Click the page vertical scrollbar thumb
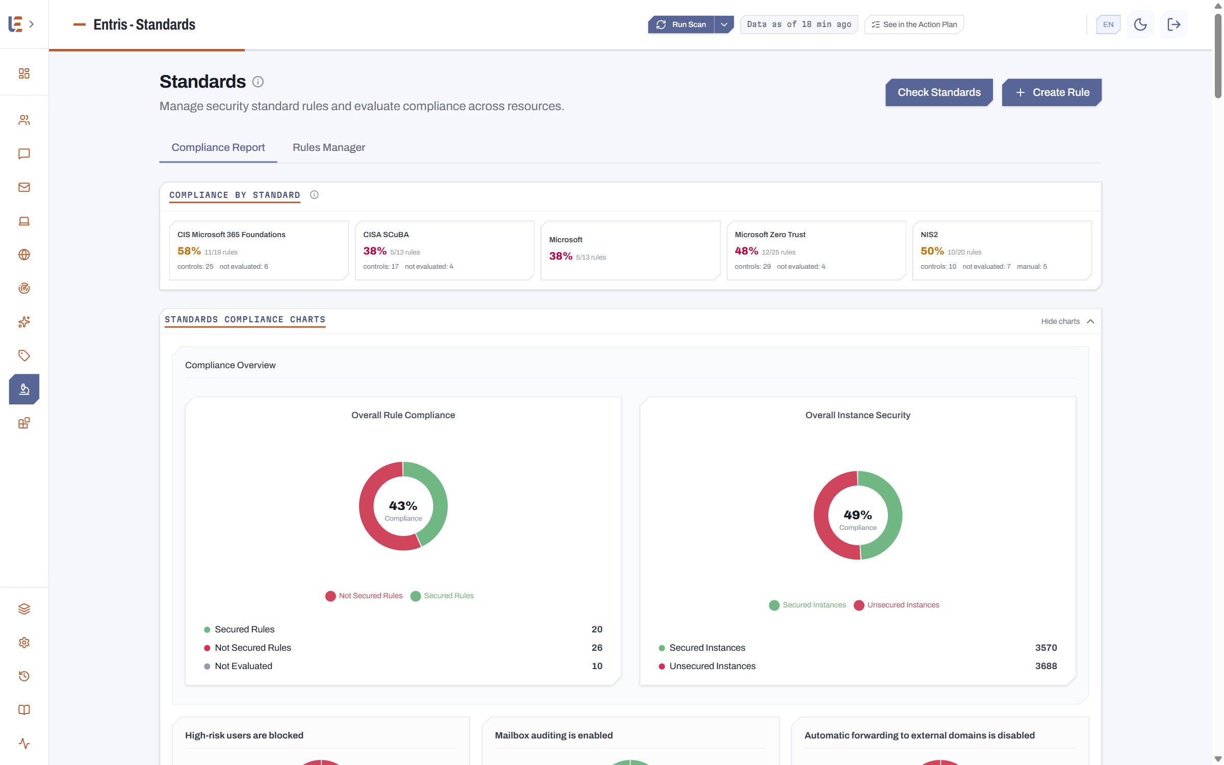Image resolution: width=1224 pixels, height=765 pixels. [x=1218, y=55]
